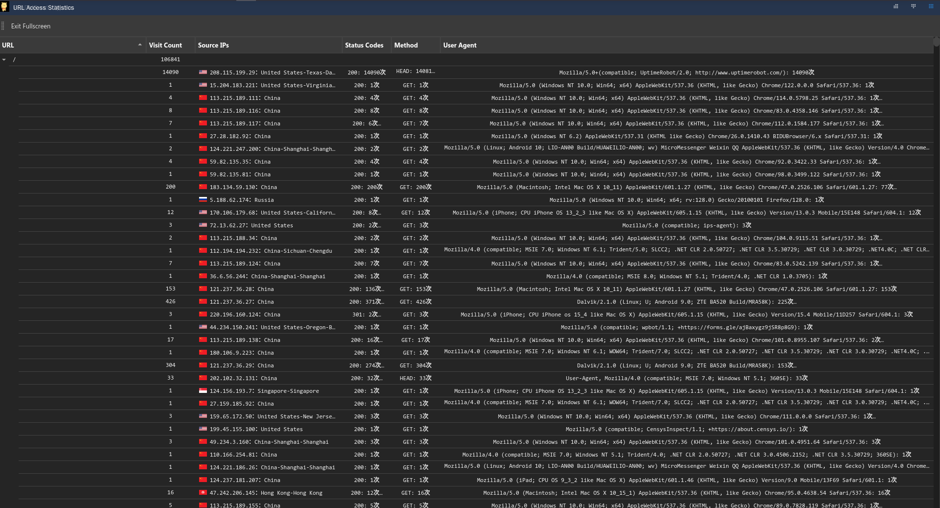Screen dimensions: 940x508
Task: Select the UptimeRobot user agent entry
Action: 686,73
